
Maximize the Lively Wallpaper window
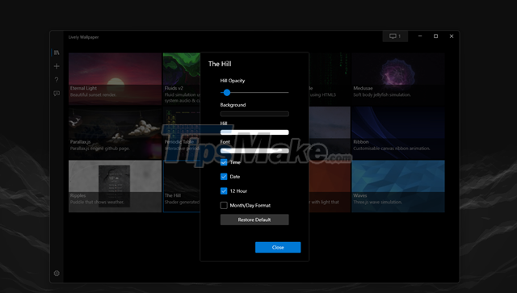pos(435,36)
